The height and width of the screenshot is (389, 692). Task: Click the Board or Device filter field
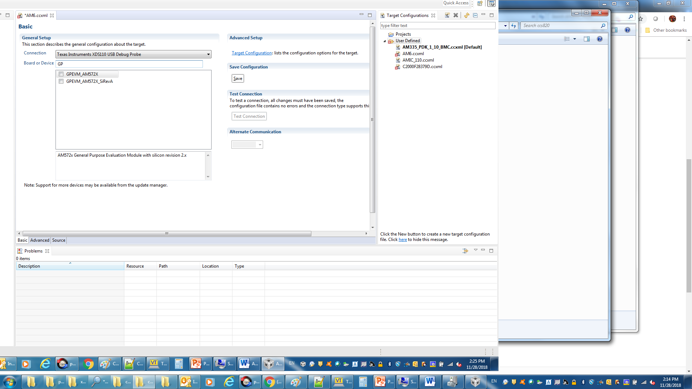(130, 64)
